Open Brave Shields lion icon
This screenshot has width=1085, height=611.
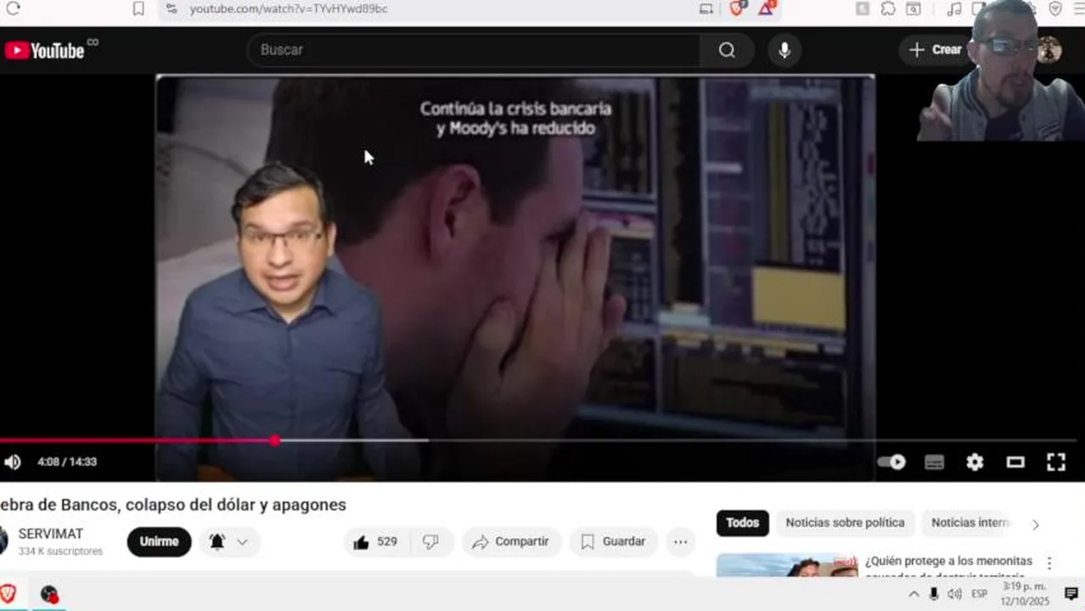(x=737, y=8)
